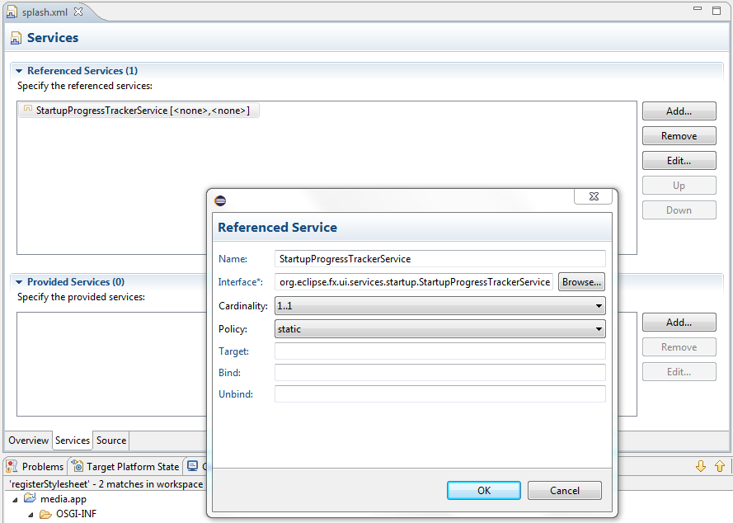The width and height of the screenshot is (733, 523).
Task: Close the splash.xml editor tab
Action: tap(78, 12)
